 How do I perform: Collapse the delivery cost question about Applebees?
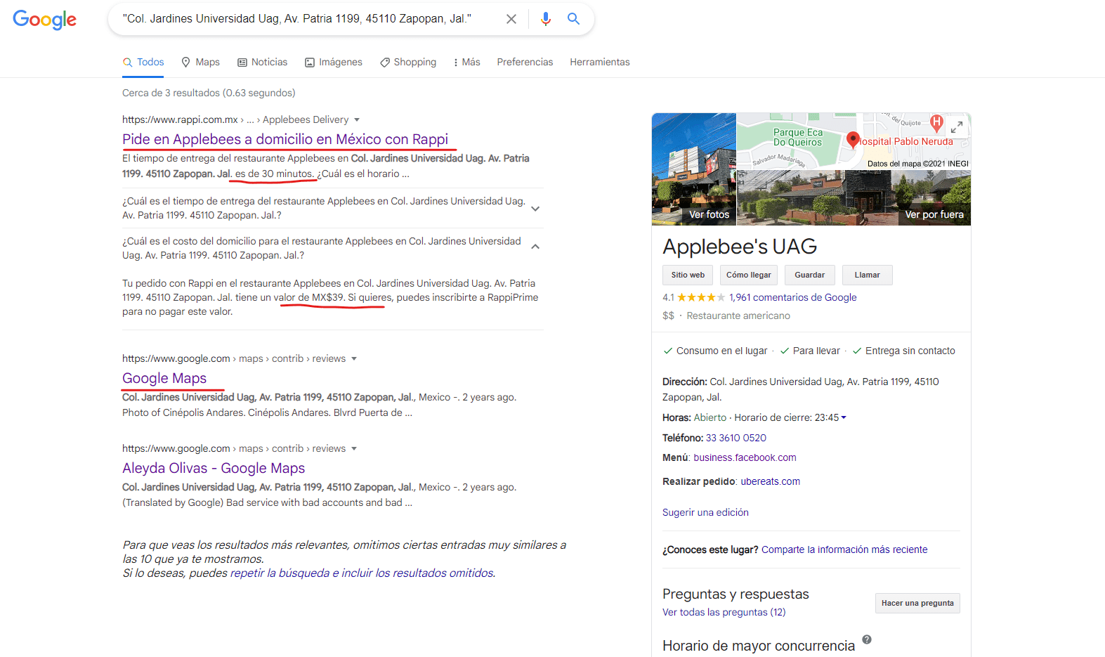[x=332, y=248]
